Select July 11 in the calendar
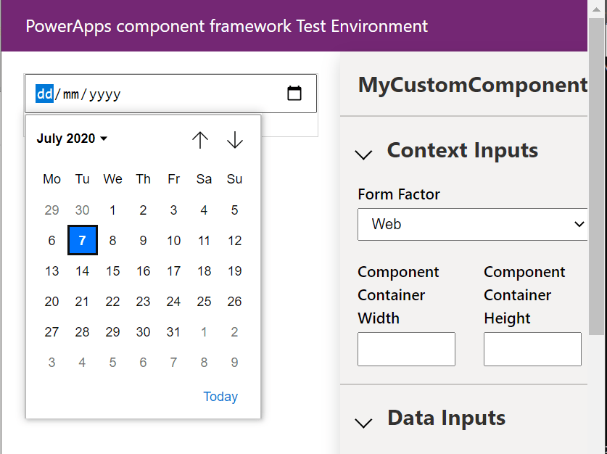Image resolution: width=607 pixels, height=454 pixels. tap(204, 240)
